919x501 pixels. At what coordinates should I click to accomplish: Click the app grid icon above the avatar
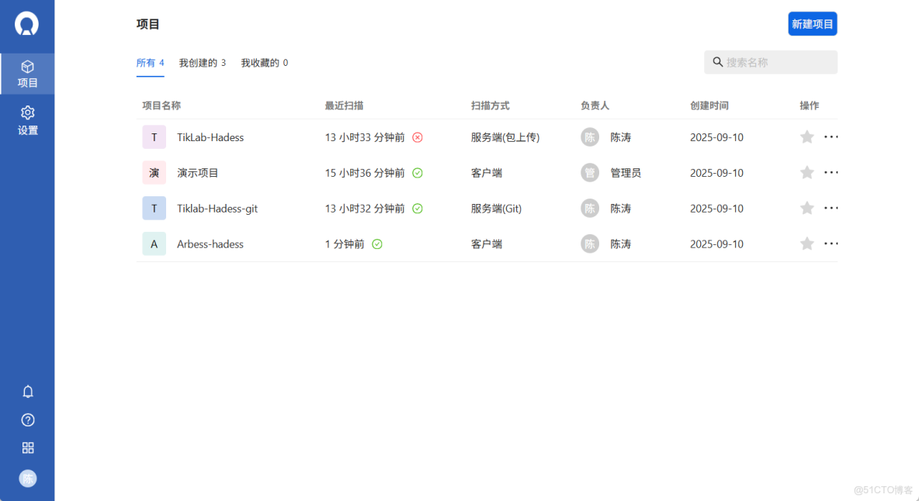(x=27, y=447)
